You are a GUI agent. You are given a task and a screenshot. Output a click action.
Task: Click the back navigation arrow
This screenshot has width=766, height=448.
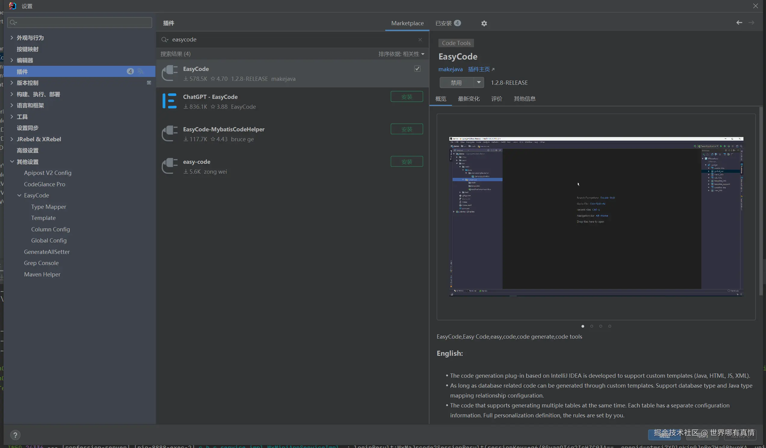739,23
